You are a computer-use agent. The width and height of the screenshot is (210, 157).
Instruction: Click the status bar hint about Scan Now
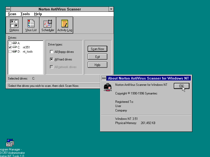[x=44, y=86]
